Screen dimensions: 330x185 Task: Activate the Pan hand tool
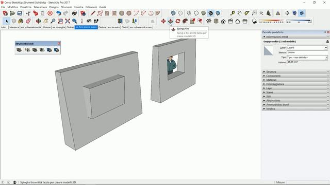point(46,21)
